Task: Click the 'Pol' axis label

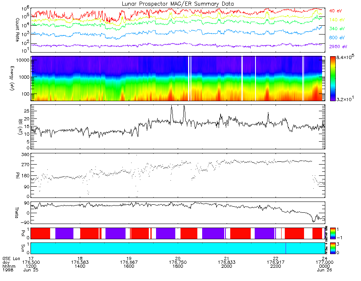Action: 23,233
